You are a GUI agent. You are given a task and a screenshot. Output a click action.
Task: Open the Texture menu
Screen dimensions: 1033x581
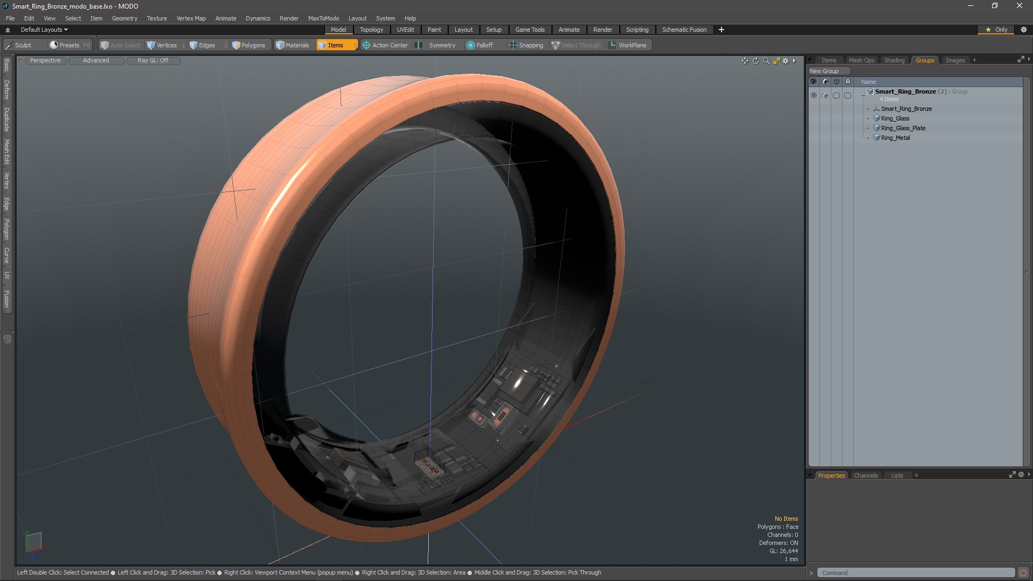157,18
